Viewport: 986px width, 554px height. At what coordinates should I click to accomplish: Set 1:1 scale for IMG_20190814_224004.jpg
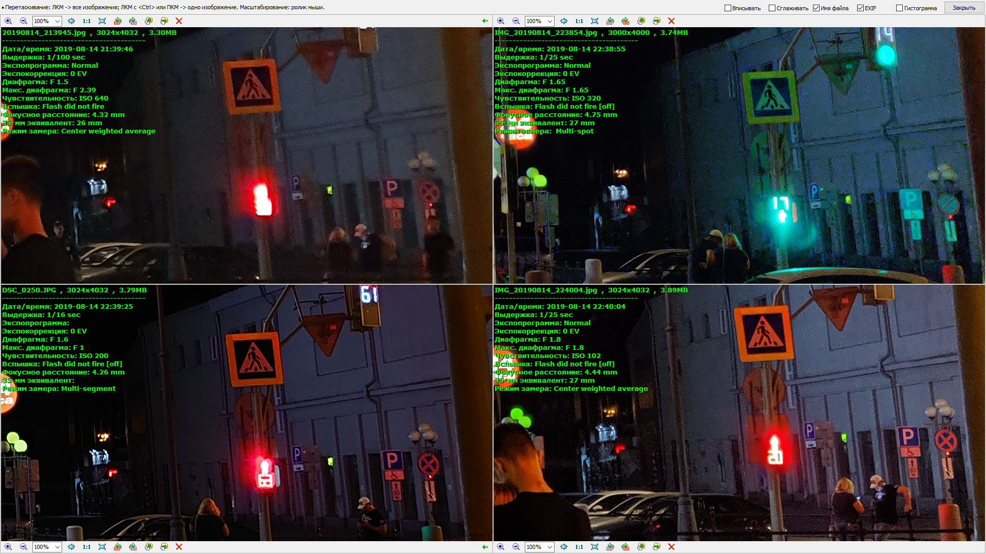coord(579,547)
